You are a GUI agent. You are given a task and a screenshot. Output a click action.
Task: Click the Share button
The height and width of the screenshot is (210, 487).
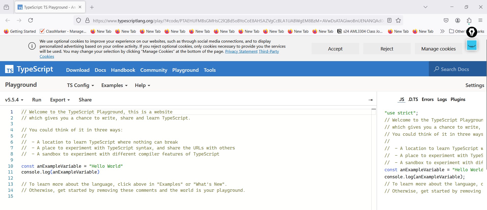(85, 100)
